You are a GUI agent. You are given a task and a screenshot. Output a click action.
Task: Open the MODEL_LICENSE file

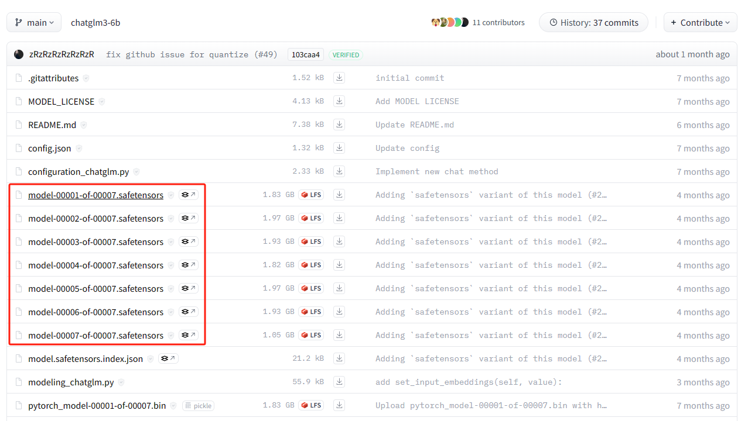[x=61, y=101]
